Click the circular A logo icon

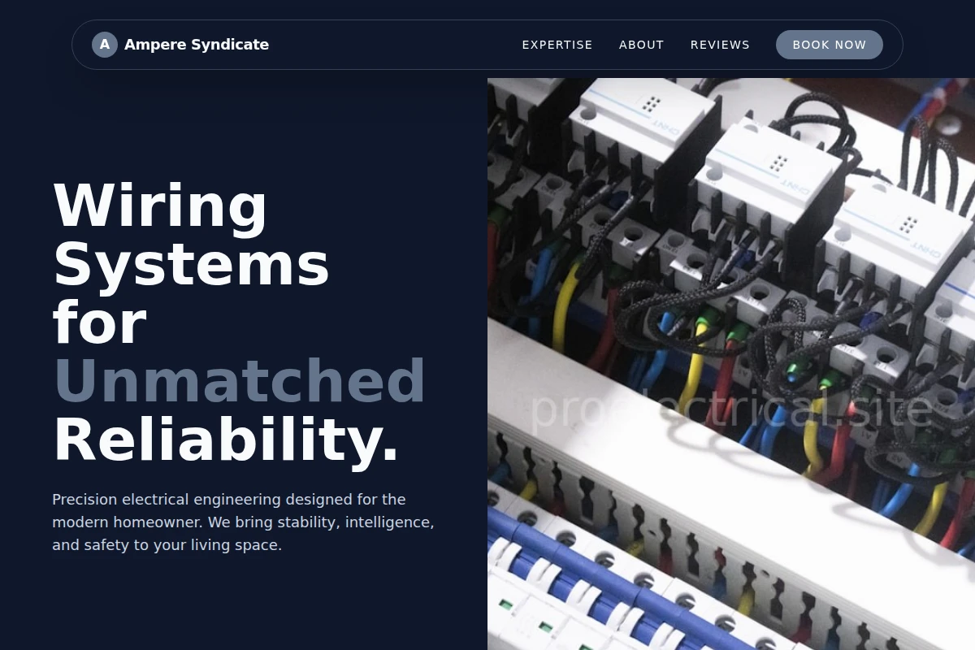pos(105,45)
